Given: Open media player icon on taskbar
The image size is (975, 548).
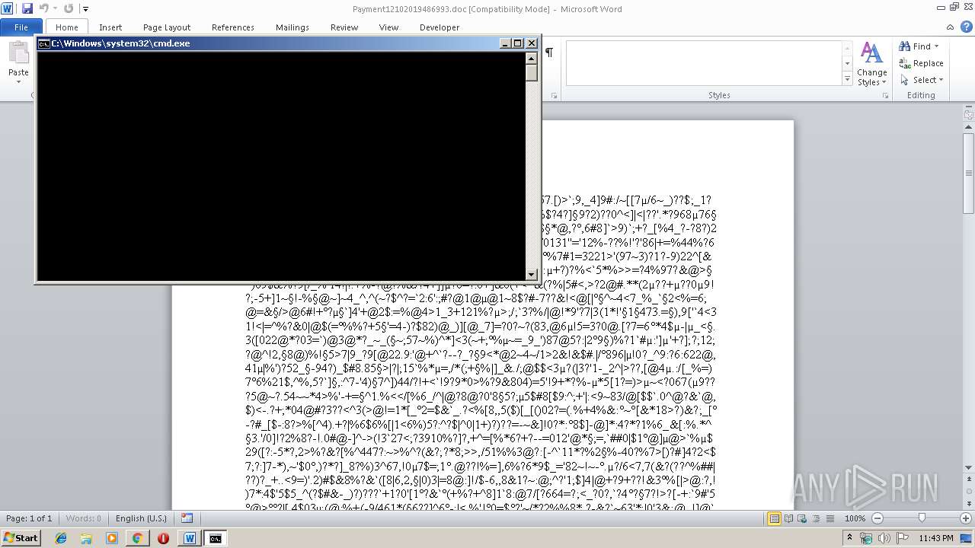Looking at the screenshot, I should 112,538.
